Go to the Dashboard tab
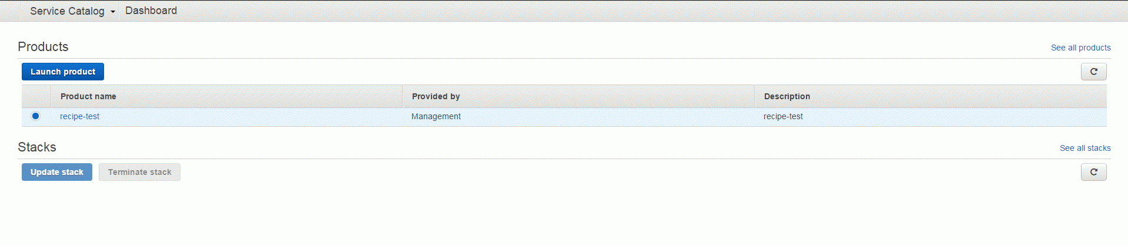1128x246 pixels. (x=151, y=11)
